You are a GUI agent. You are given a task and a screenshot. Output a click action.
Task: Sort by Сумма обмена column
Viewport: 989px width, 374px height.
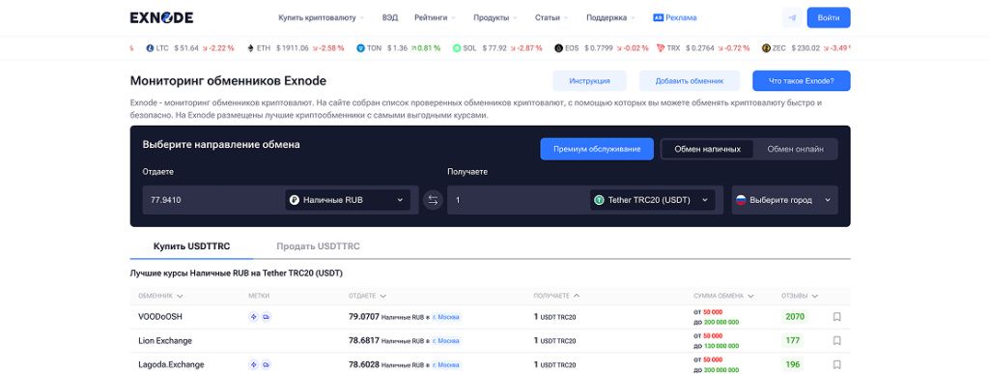coord(723,296)
